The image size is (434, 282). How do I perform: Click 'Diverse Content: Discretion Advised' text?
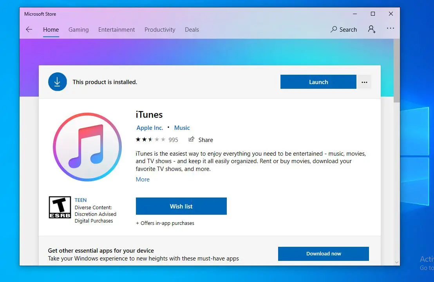point(96,211)
